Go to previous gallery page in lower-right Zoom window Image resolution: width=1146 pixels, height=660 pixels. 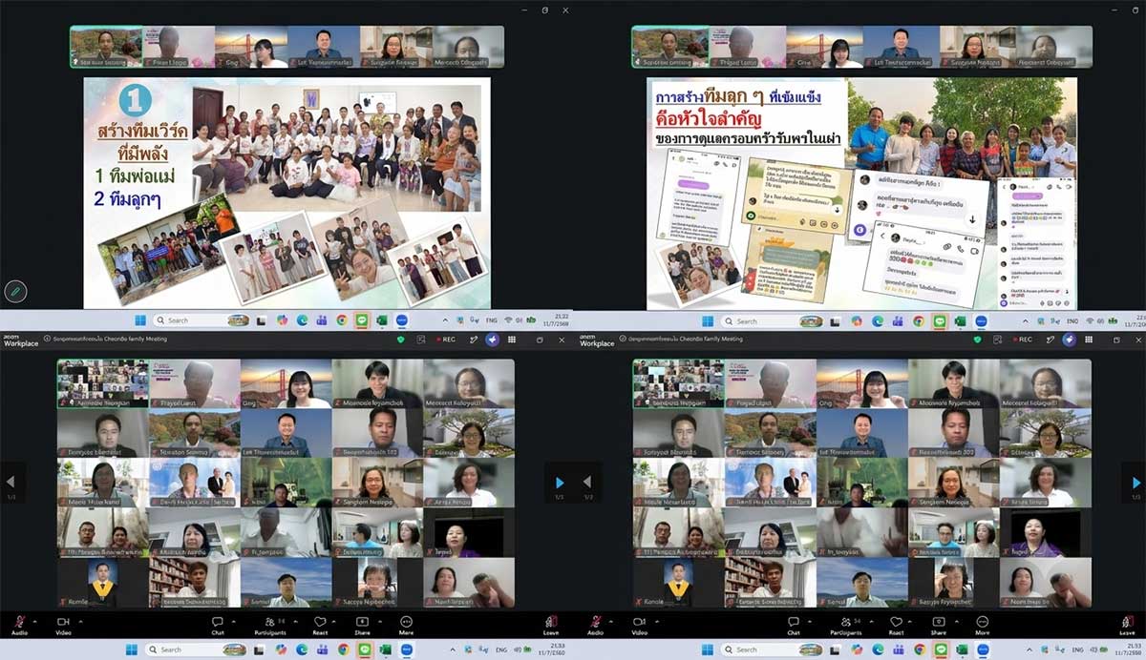tap(586, 483)
